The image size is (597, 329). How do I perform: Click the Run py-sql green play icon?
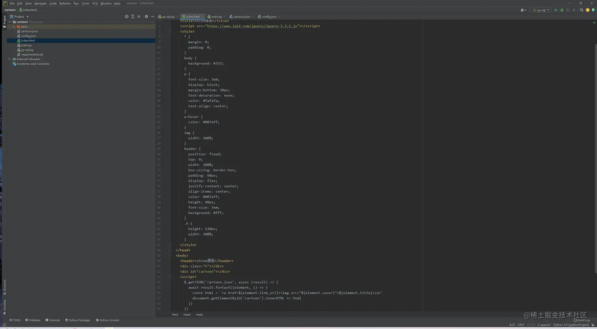[556, 10]
